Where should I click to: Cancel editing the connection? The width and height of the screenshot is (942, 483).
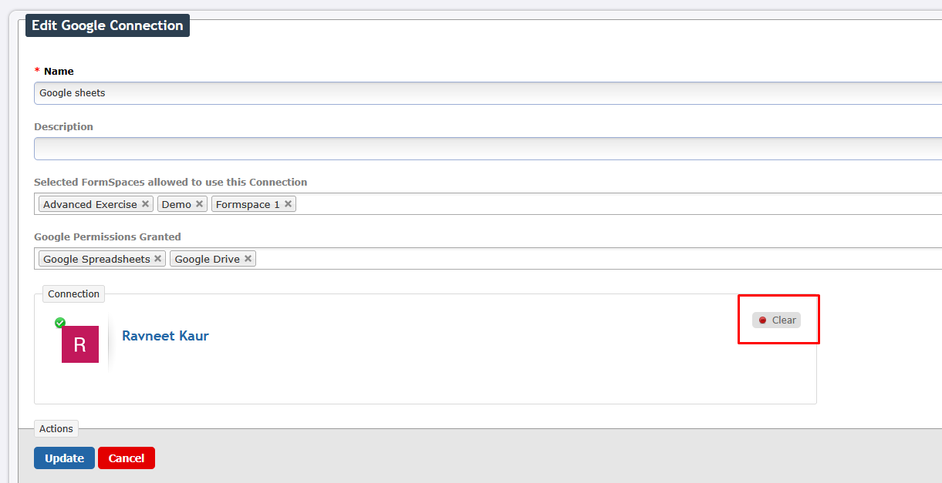coord(127,458)
